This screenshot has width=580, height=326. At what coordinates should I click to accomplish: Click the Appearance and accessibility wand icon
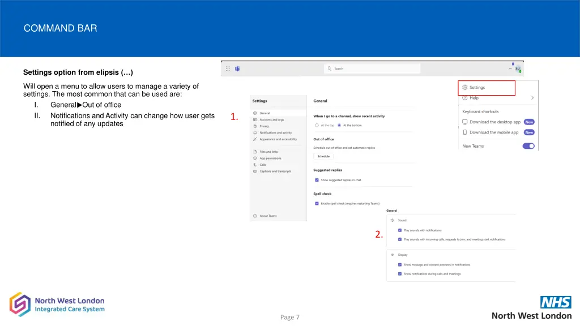(255, 139)
